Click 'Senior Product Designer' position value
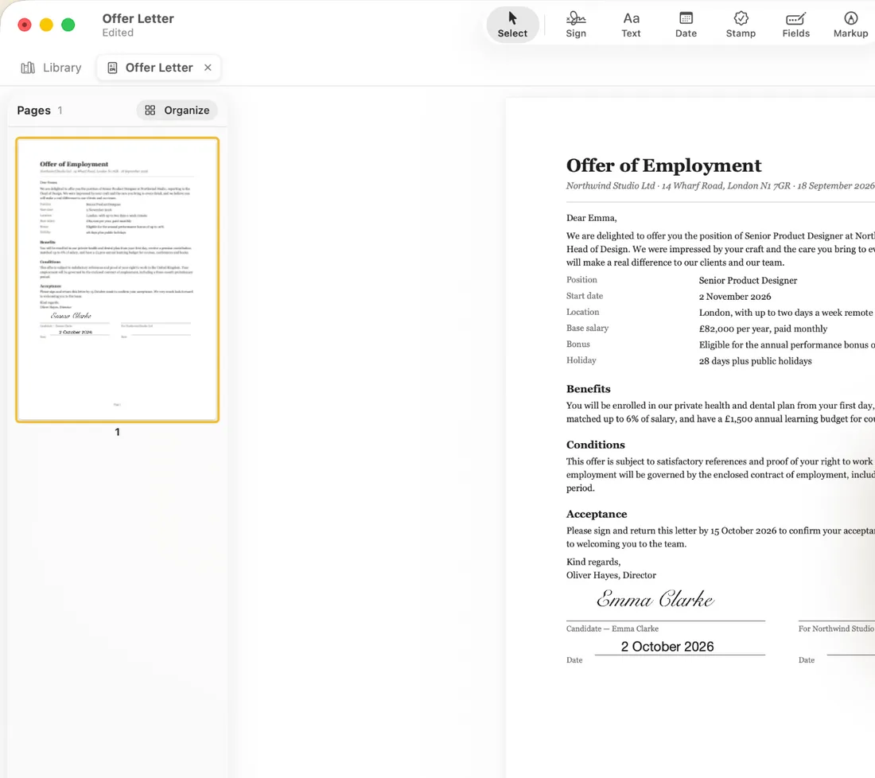This screenshot has width=875, height=778. (748, 280)
